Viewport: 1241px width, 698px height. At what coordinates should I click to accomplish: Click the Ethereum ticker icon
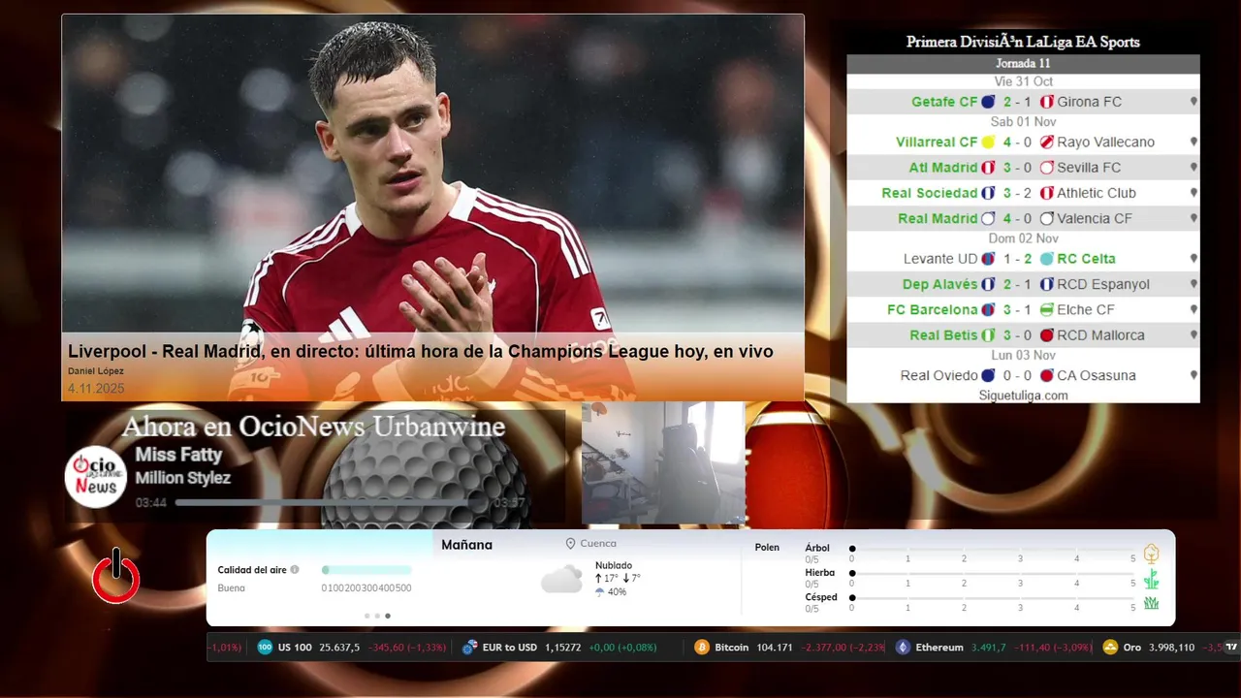(x=903, y=648)
